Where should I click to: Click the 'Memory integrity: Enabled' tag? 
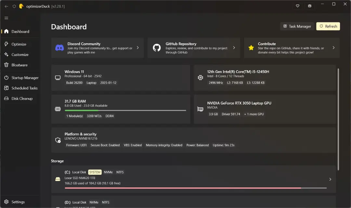(x=164, y=145)
